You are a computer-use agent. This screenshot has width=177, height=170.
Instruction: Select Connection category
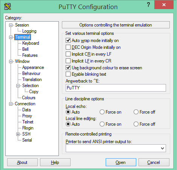click(25, 104)
